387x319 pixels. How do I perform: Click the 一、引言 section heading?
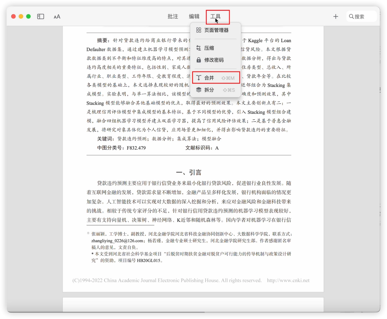point(189,172)
